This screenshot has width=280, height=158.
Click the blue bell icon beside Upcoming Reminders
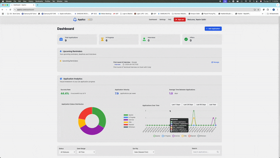click(61, 51)
